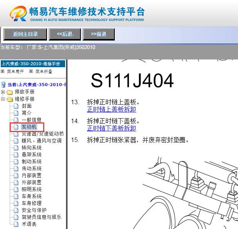Open the 制动系统 section
Image resolution: width=238 pixels, height=229 pixels.
32,161
